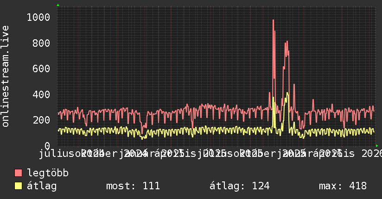Click the 'átlag: 124' statistic
Image resolution: width=382 pixels, height=199 pixels.
[x=240, y=186]
